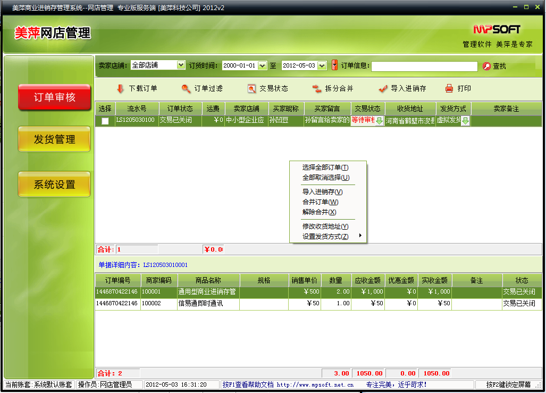
Task: Open Transaction Status (交易状态) toolbar icon
Action: [251, 89]
